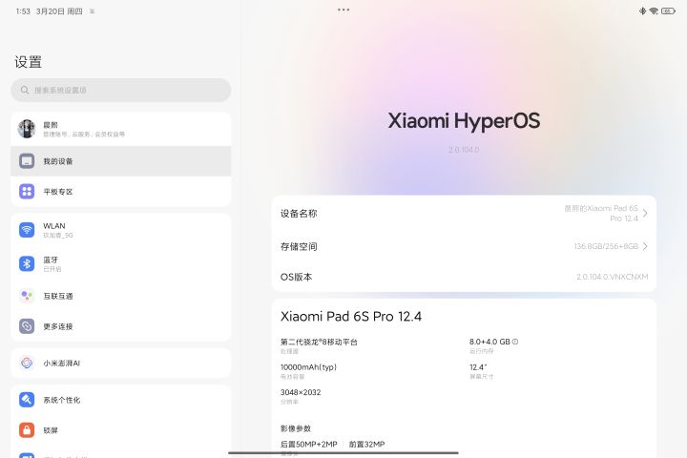The width and height of the screenshot is (687, 458).
Task: Tap the WLAN wifi icon in sidebar
Action: click(x=27, y=230)
